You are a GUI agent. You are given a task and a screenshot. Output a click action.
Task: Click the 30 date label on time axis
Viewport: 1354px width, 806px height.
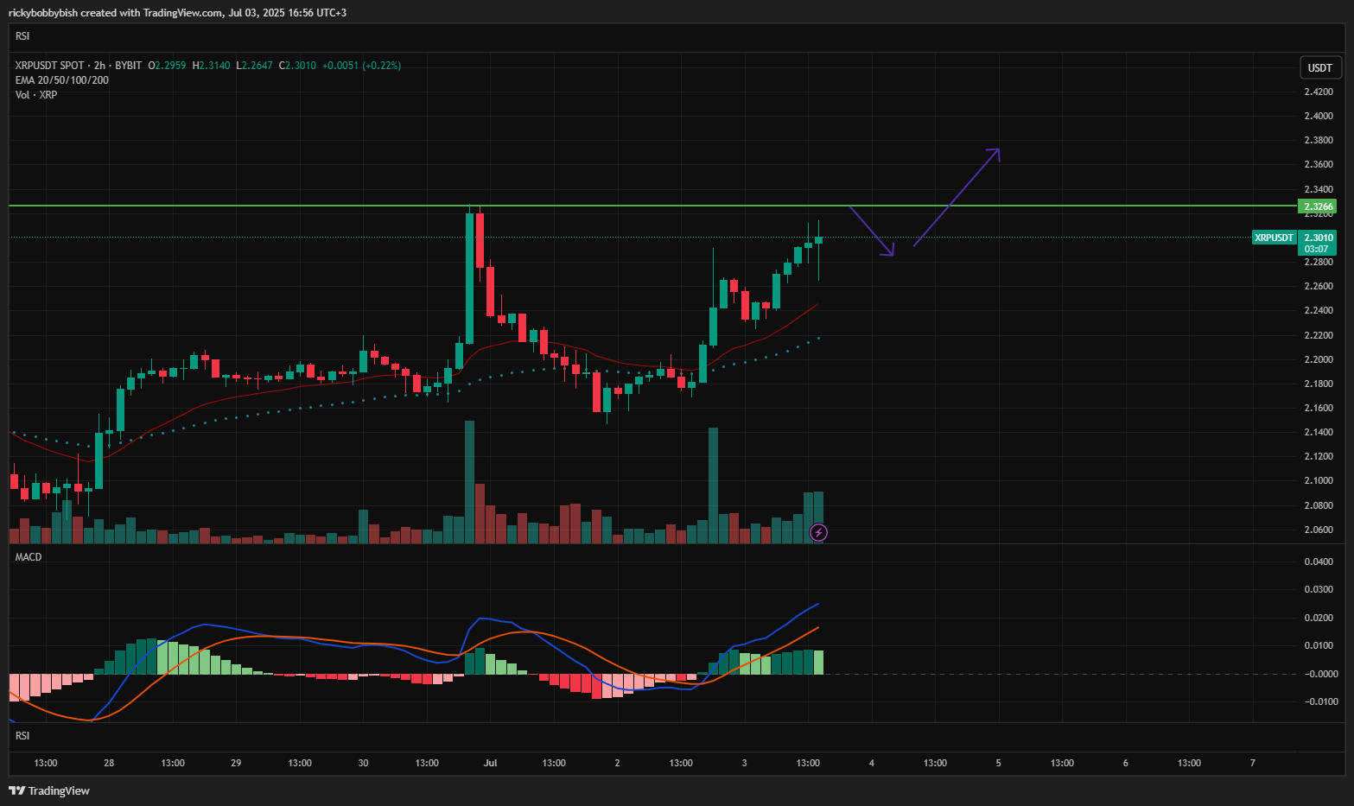point(363,763)
